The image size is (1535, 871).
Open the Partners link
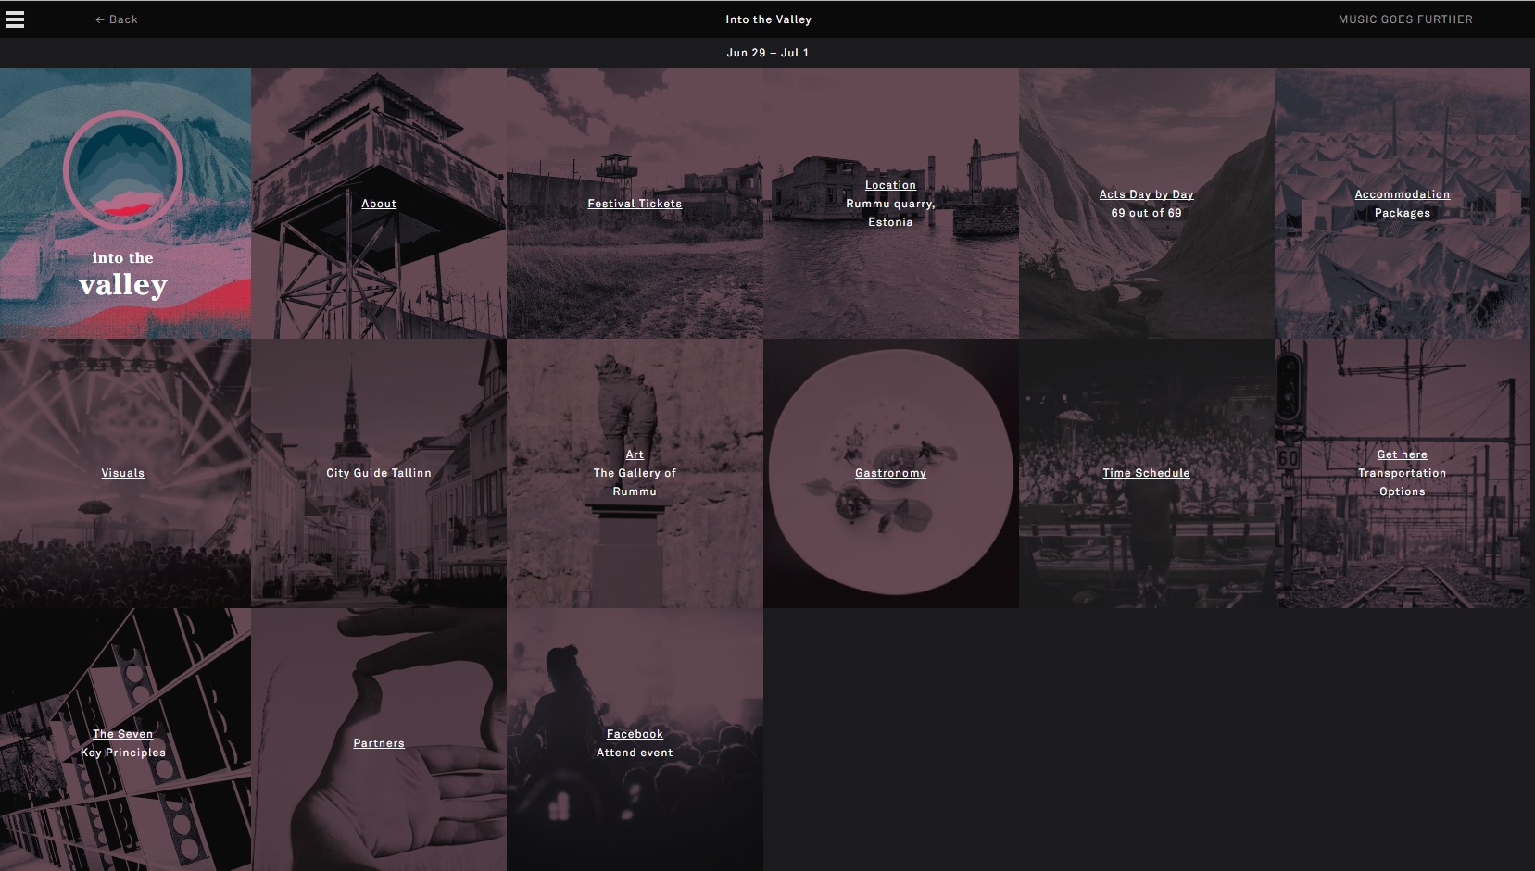click(379, 743)
